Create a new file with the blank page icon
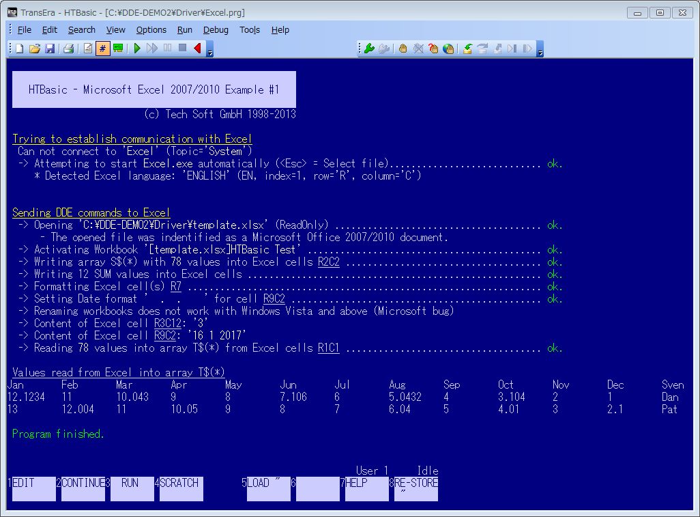700x517 pixels. (20, 48)
